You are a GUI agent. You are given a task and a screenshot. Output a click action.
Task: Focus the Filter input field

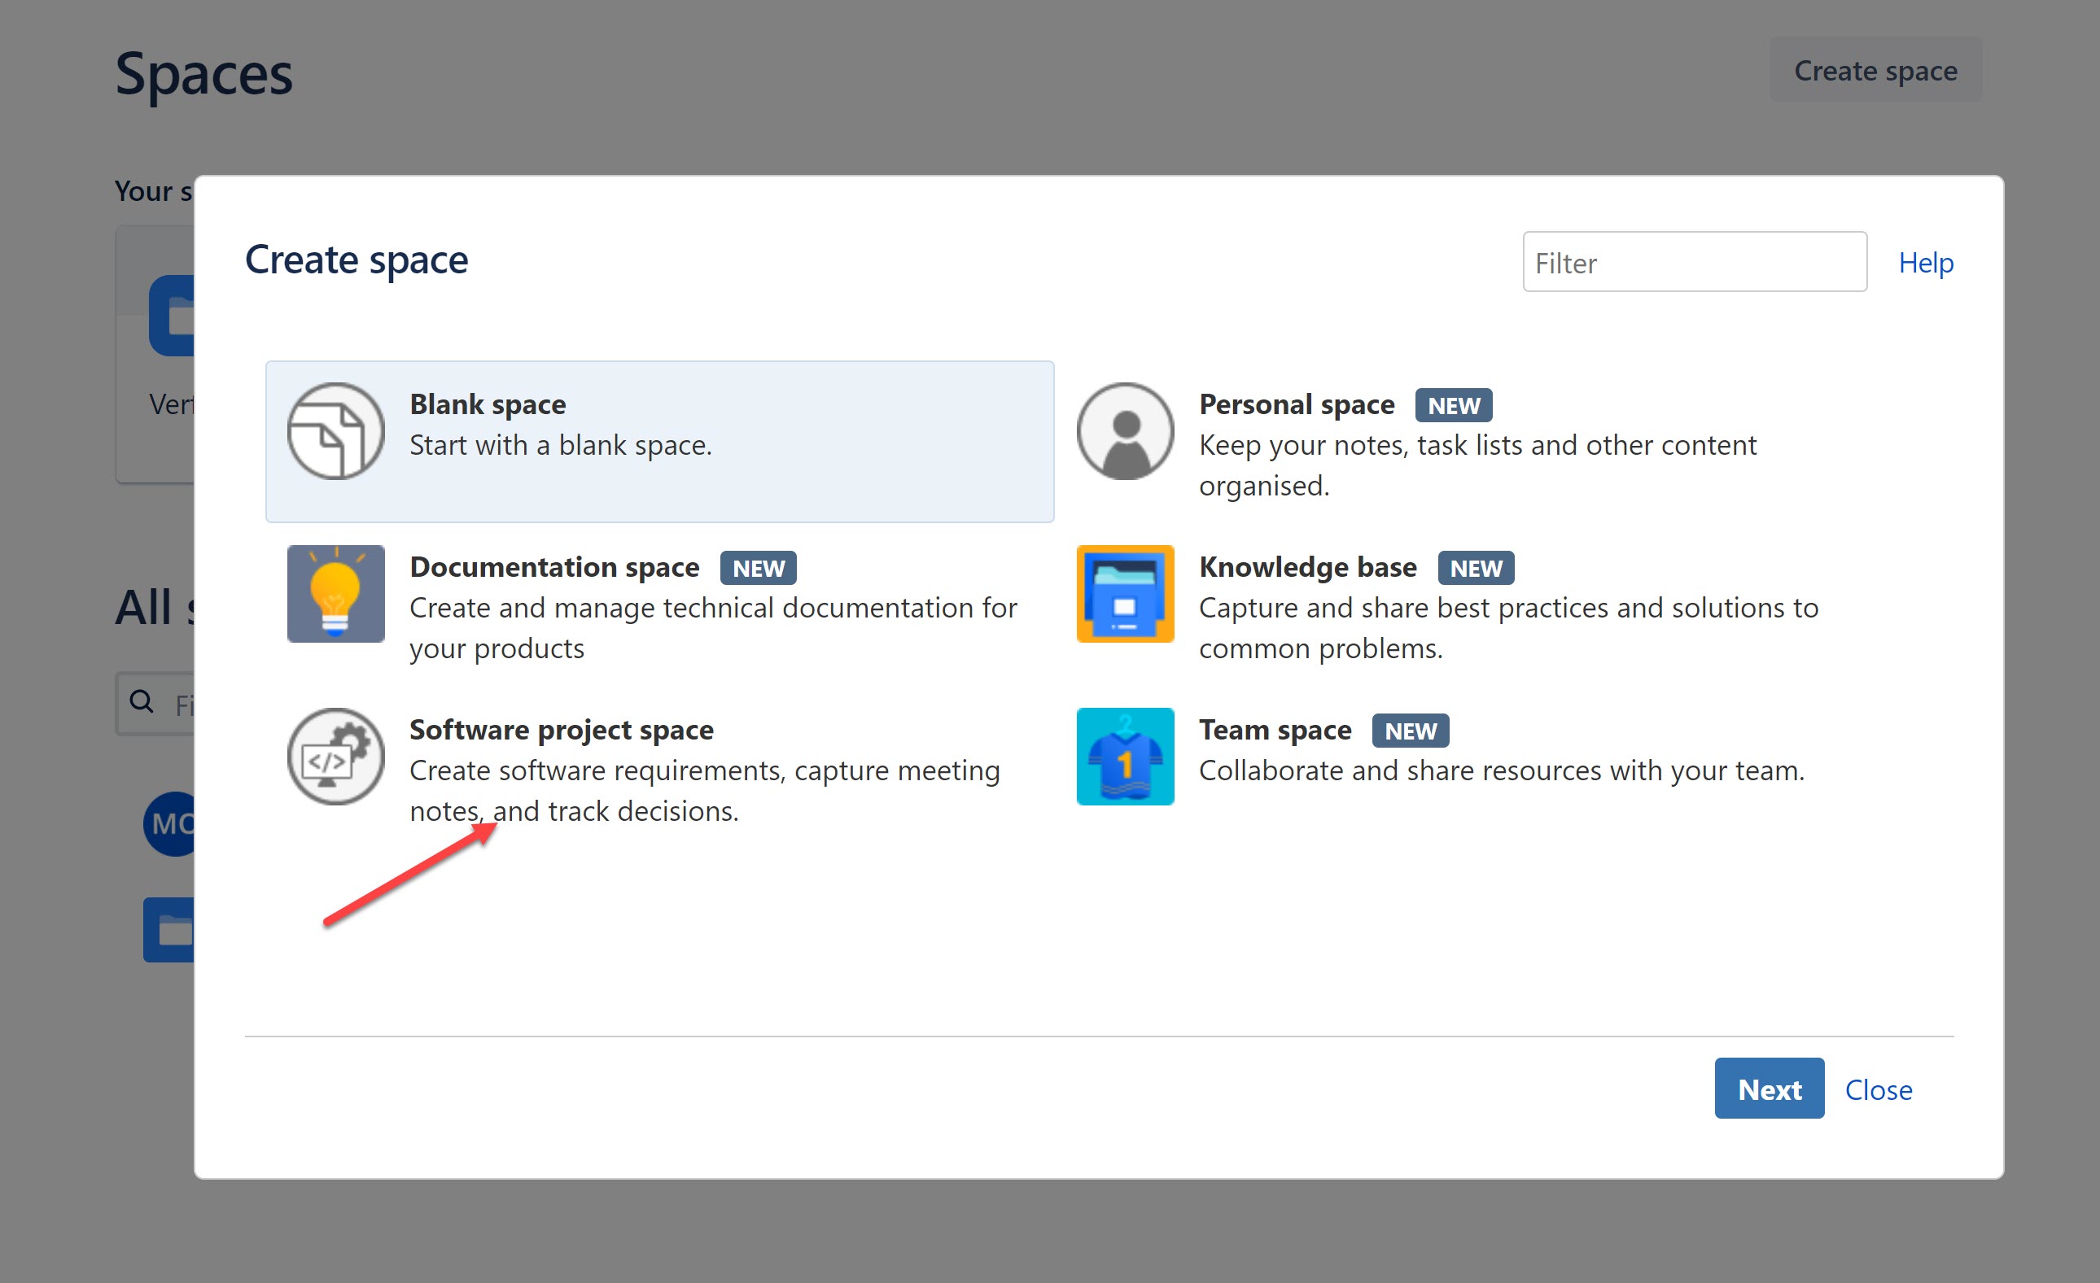click(1695, 263)
